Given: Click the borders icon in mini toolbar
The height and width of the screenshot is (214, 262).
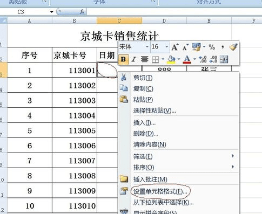Looking at the screenshot, I should pyautogui.click(x=155, y=59).
